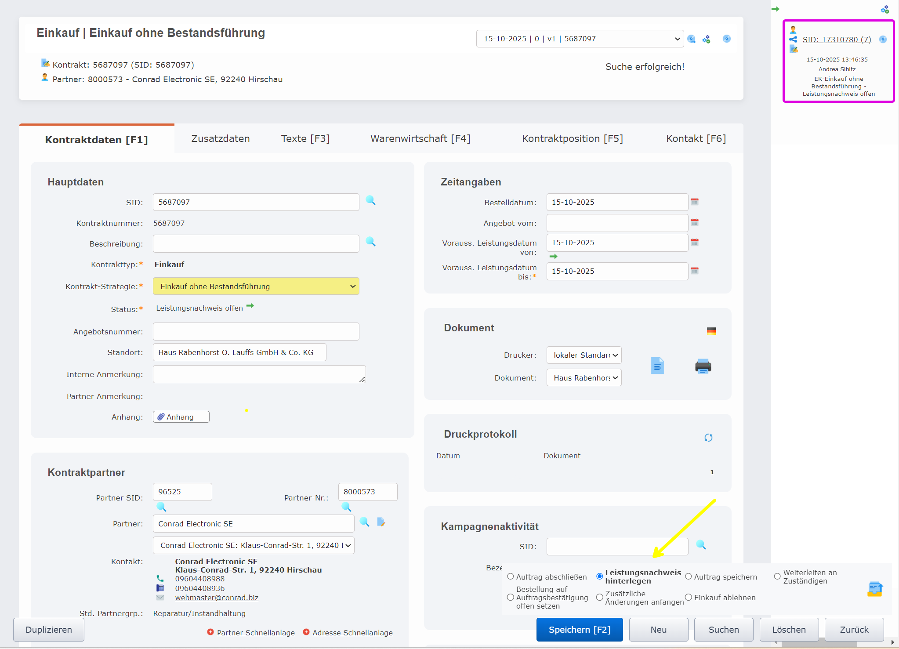
Task: Select 'Einkauf ablehnen' radio option
Action: (x=689, y=597)
